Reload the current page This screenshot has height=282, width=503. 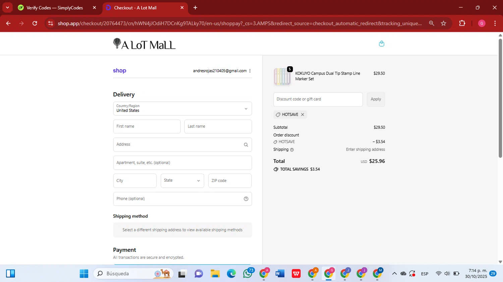point(35,23)
